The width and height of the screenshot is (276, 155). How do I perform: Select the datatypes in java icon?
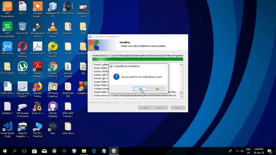click(83, 11)
